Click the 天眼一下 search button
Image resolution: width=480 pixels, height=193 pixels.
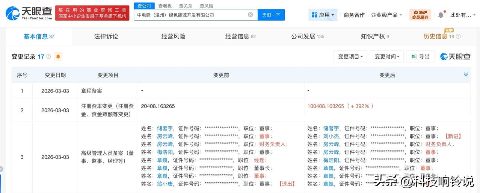point(271,15)
